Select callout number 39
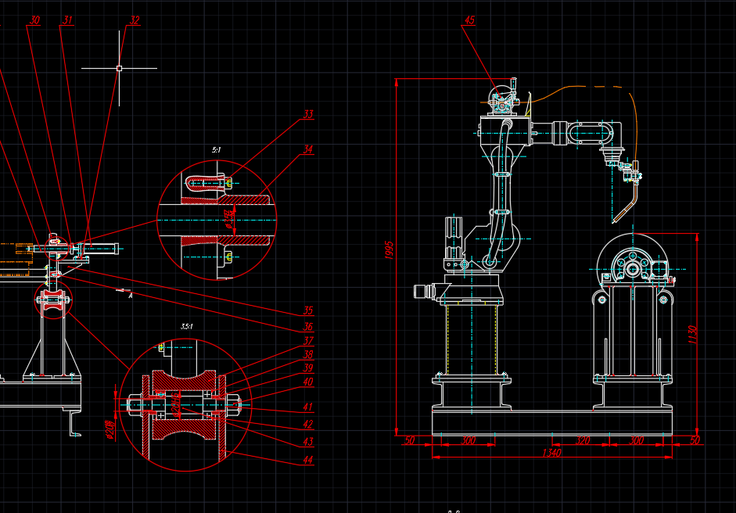The height and width of the screenshot is (513, 736). (308, 368)
